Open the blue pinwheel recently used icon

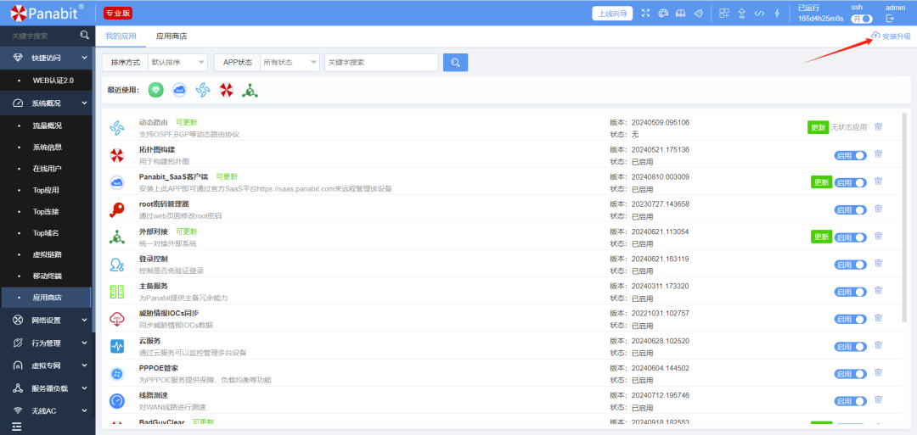[202, 90]
